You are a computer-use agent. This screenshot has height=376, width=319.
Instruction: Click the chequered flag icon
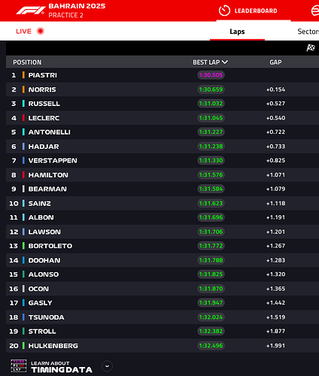point(311,47)
